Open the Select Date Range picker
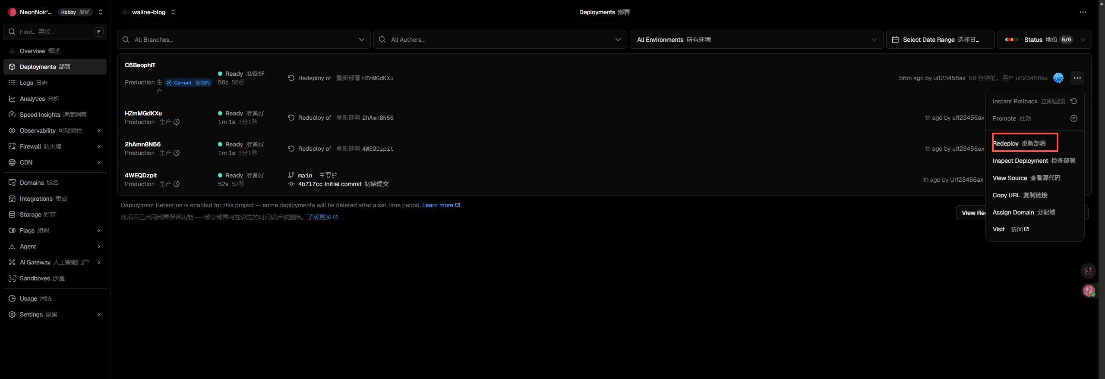The image size is (1105, 379). pyautogui.click(x=940, y=40)
